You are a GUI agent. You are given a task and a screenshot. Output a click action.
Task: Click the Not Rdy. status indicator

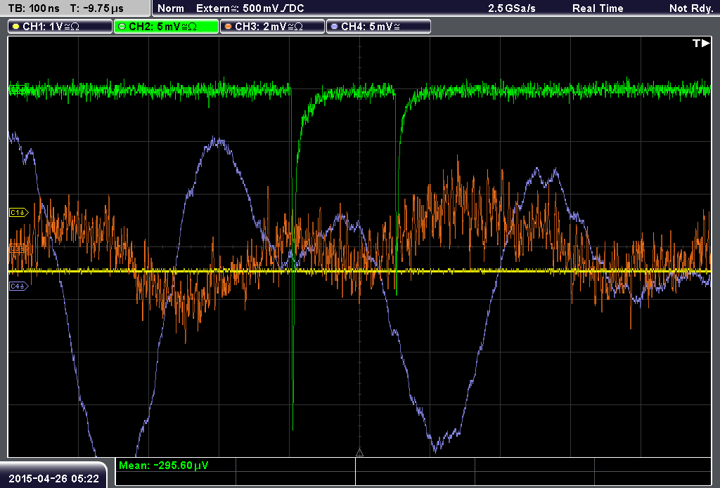(x=691, y=8)
